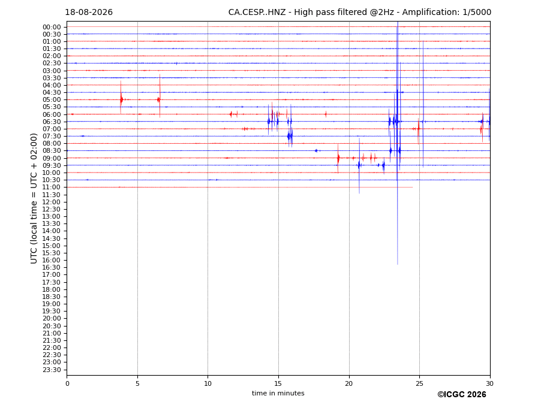
Task: Click the UTC local time y-axis label
Action: pyautogui.click(x=34, y=198)
